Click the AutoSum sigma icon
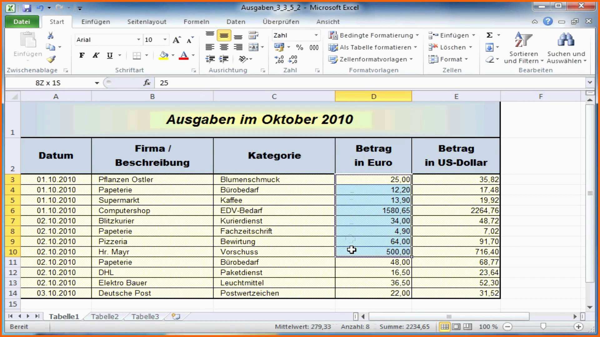 tap(489, 35)
